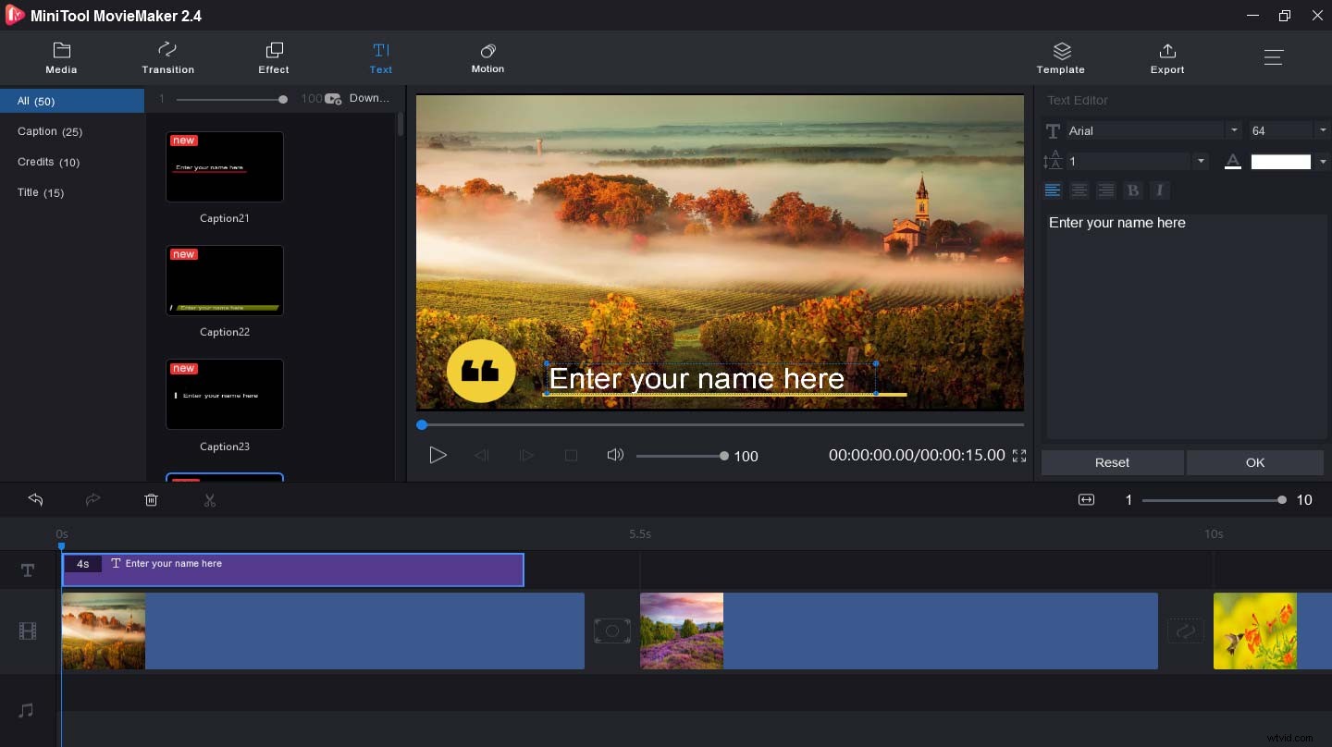
Task: Click the Export icon
Action: 1167,57
